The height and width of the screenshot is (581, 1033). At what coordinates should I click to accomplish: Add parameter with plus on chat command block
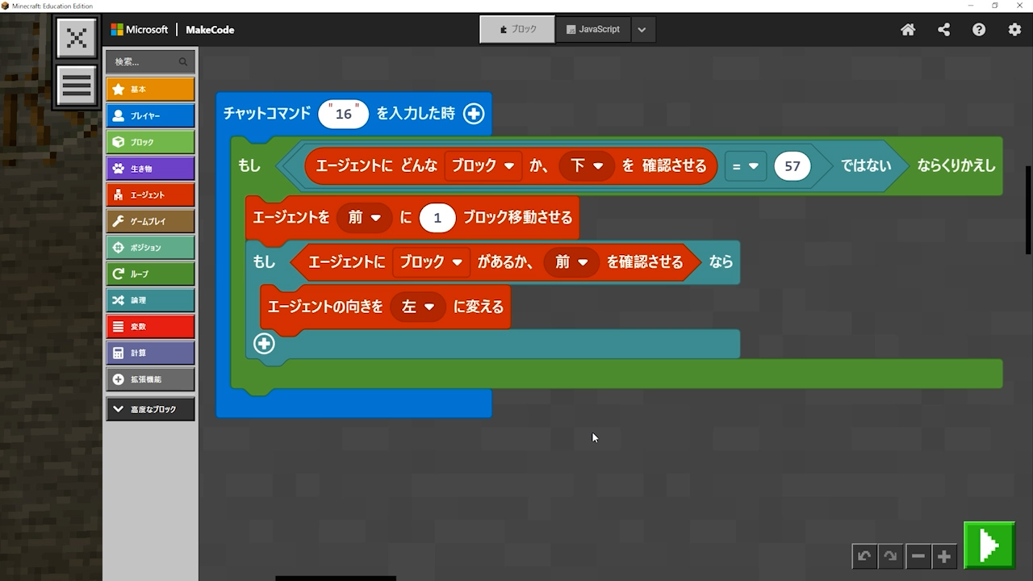[x=474, y=114]
